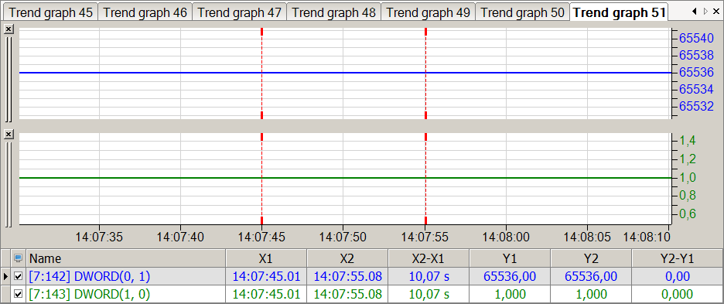Select the second red cursor marker in lower graph
The width and height of the screenshot is (724, 304).
click(425, 179)
